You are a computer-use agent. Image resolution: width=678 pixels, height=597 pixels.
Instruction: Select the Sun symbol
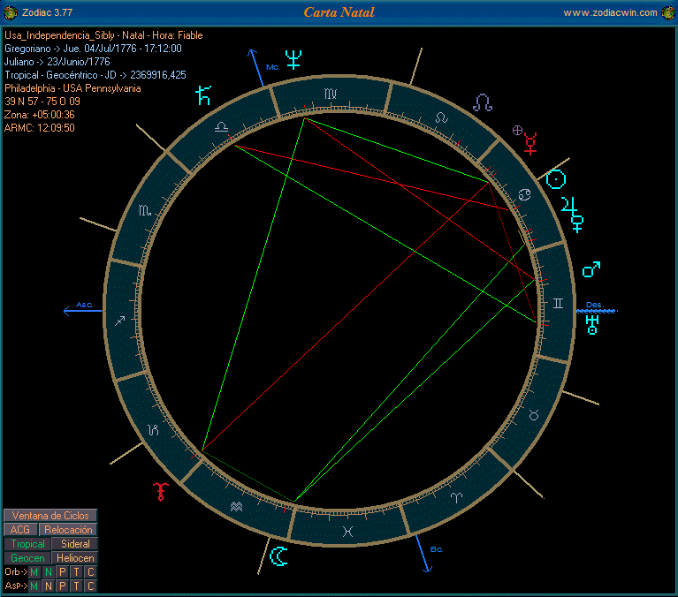coord(556,179)
